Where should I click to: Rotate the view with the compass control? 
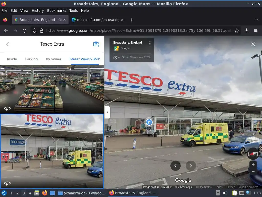253,154
